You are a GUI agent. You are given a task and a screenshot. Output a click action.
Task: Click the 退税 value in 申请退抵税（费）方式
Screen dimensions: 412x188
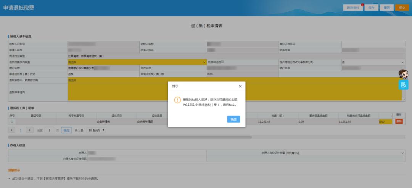[71, 74]
